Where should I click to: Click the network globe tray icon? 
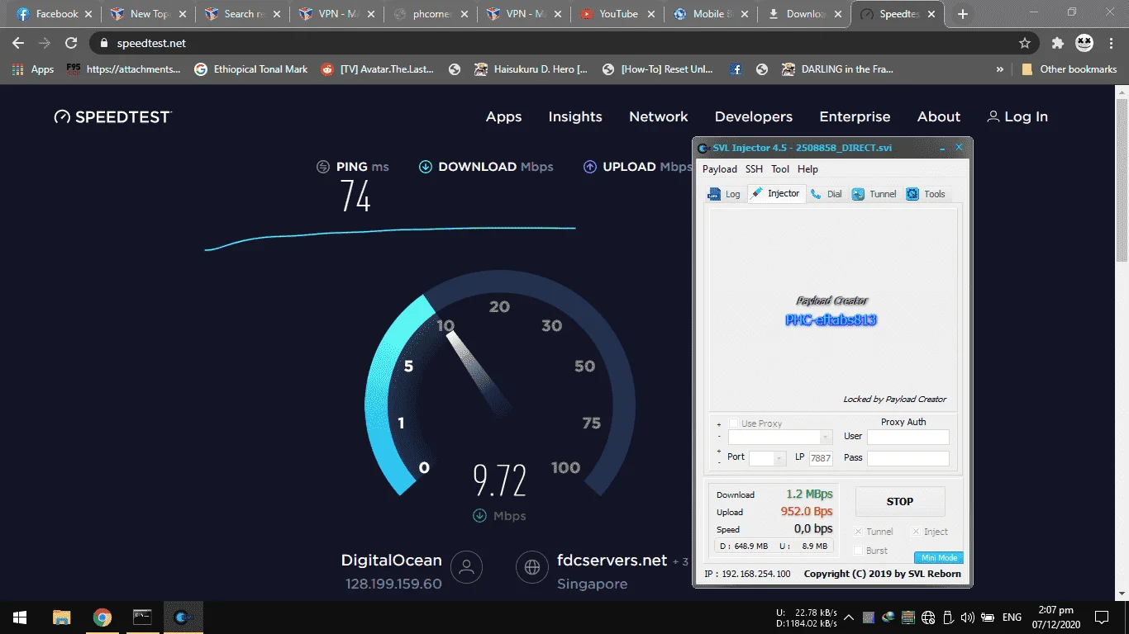coord(928,617)
